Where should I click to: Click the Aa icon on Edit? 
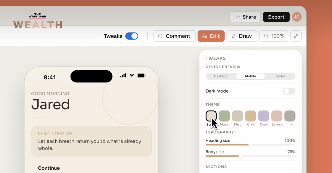tap(204, 36)
